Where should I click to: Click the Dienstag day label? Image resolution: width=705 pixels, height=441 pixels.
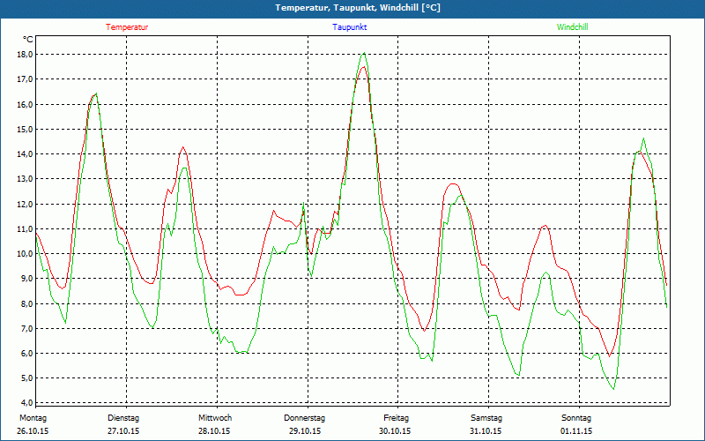click(x=123, y=418)
